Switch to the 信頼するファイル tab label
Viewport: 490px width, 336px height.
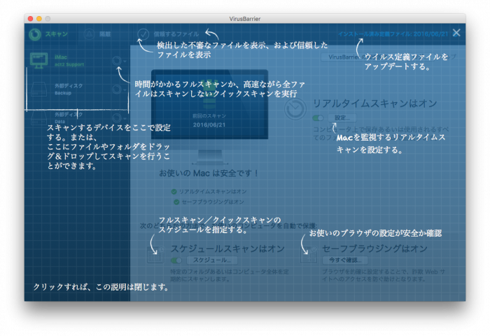coord(176,34)
